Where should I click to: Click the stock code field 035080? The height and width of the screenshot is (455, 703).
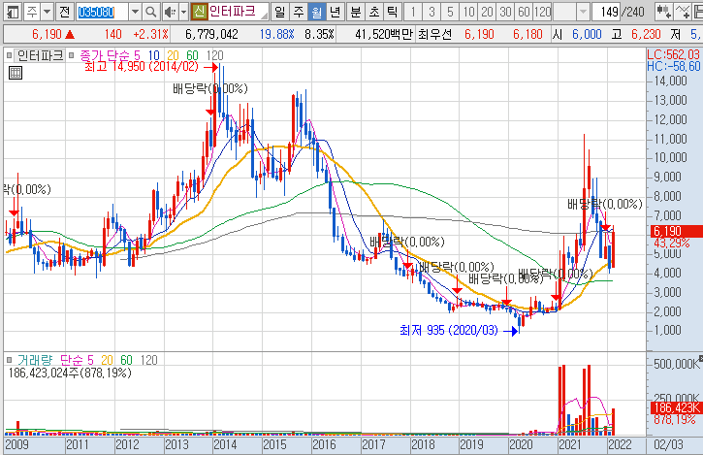tap(102, 12)
